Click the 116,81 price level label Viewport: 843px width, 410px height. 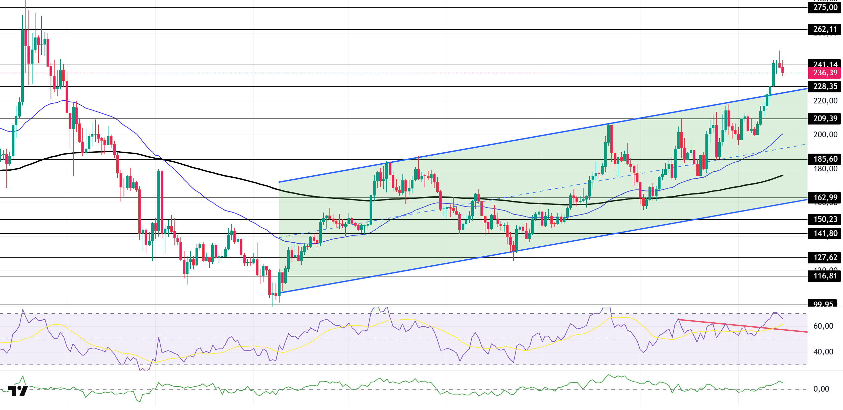(x=825, y=276)
